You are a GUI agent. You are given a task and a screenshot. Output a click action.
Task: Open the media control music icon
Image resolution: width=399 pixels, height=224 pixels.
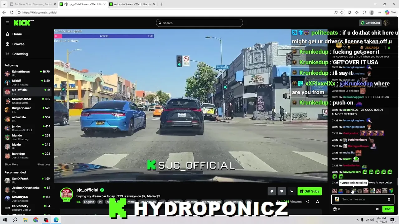pos(349,12)
